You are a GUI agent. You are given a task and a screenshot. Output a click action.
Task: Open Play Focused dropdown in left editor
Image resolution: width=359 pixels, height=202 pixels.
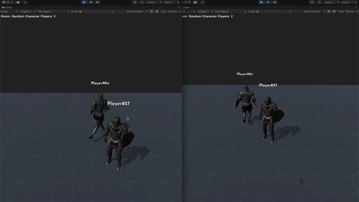coord(137,11)
